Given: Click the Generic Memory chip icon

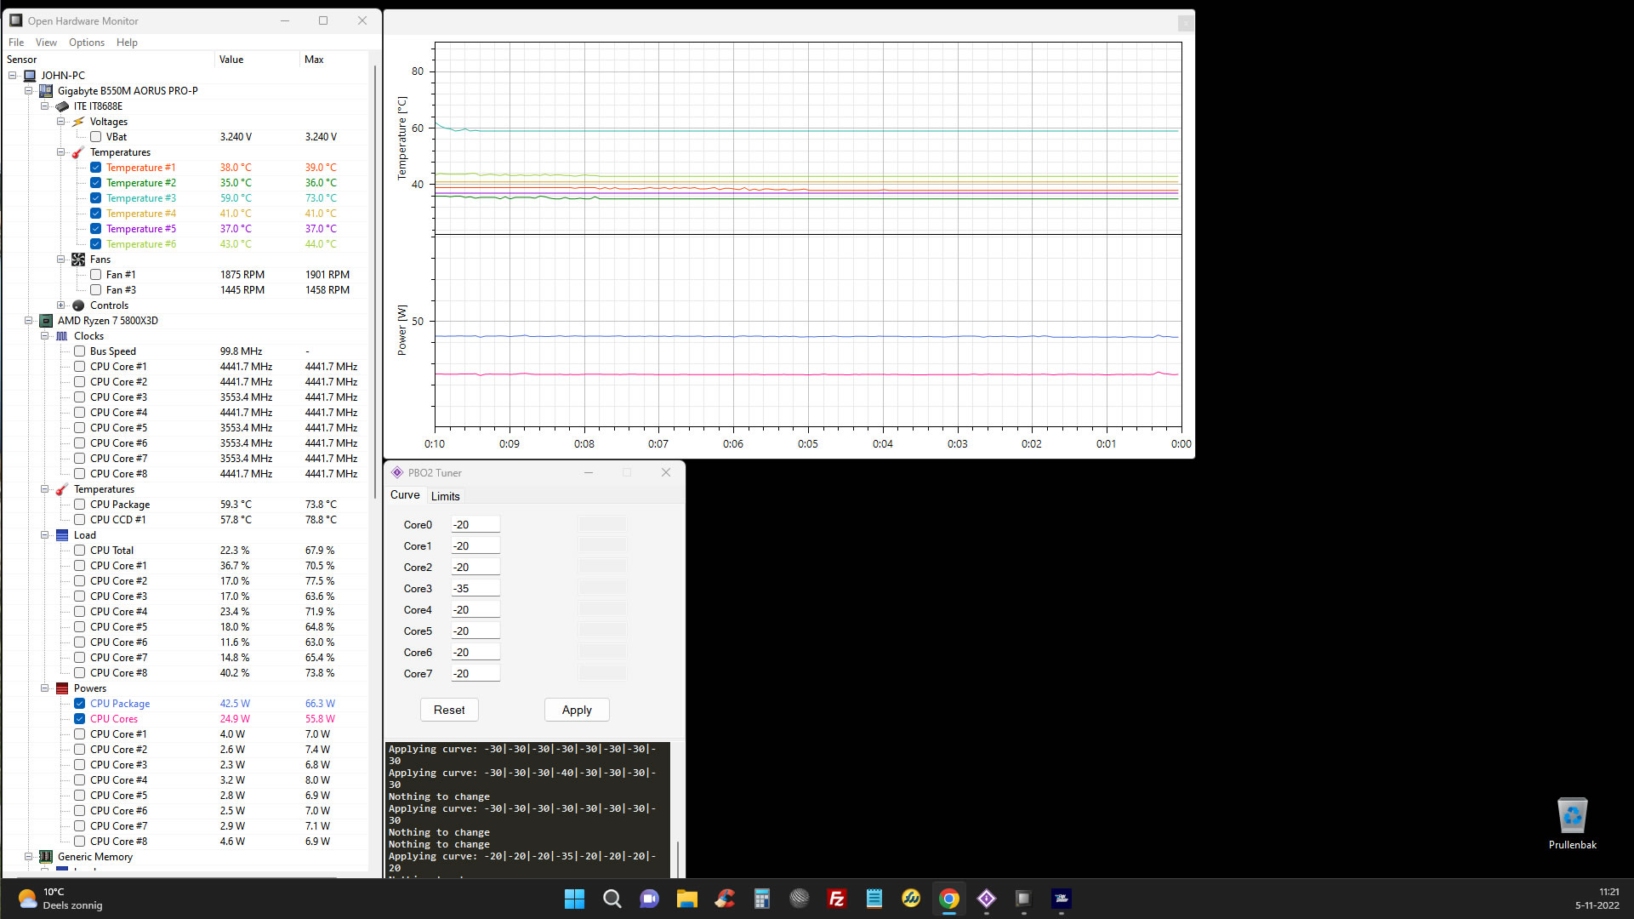Looking at the screenshot, I should click(46, 857).
